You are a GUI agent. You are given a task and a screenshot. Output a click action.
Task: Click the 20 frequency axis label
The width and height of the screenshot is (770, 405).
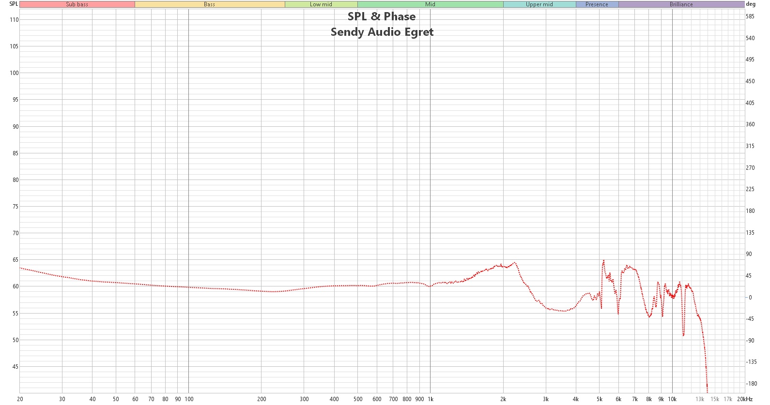pyautogui.click(x=20, y=399)
